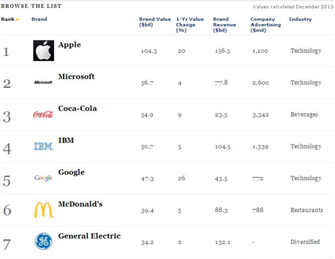The image size is (335, 259).
Task: Open the Coca-Cola brand name link
Action: point(77,108)
